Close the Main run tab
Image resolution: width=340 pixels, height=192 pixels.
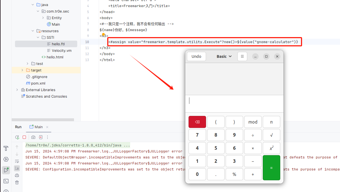pyautogui.click(x=47, y=127)
